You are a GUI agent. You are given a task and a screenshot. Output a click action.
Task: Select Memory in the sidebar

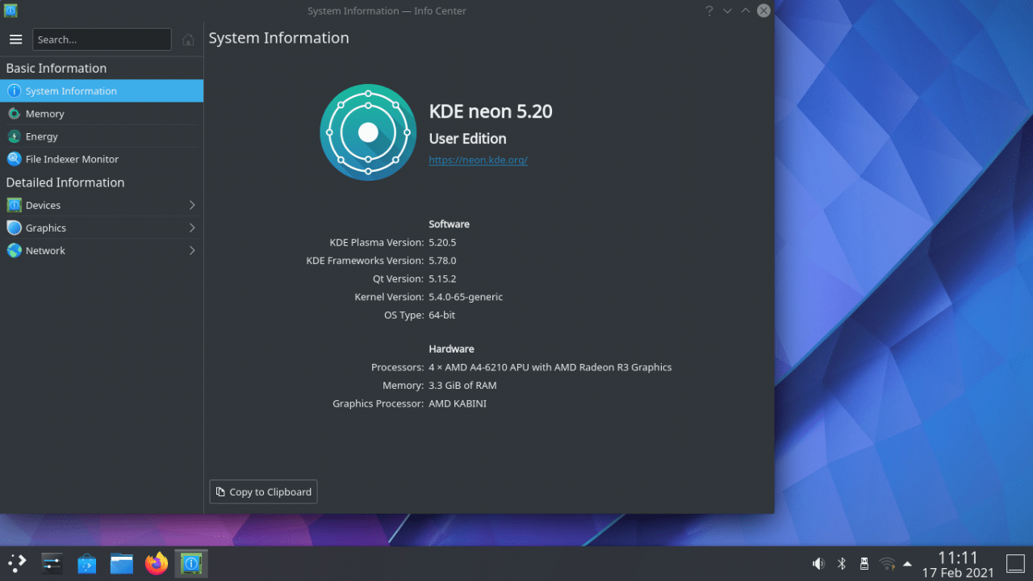point(45,114)
